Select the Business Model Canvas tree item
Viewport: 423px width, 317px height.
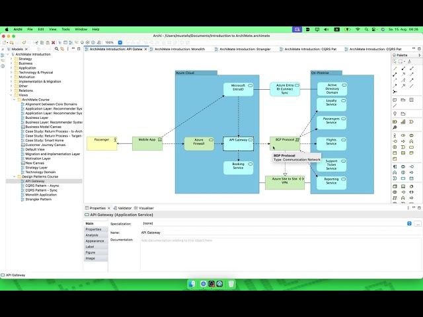click(x=43, y=127)
